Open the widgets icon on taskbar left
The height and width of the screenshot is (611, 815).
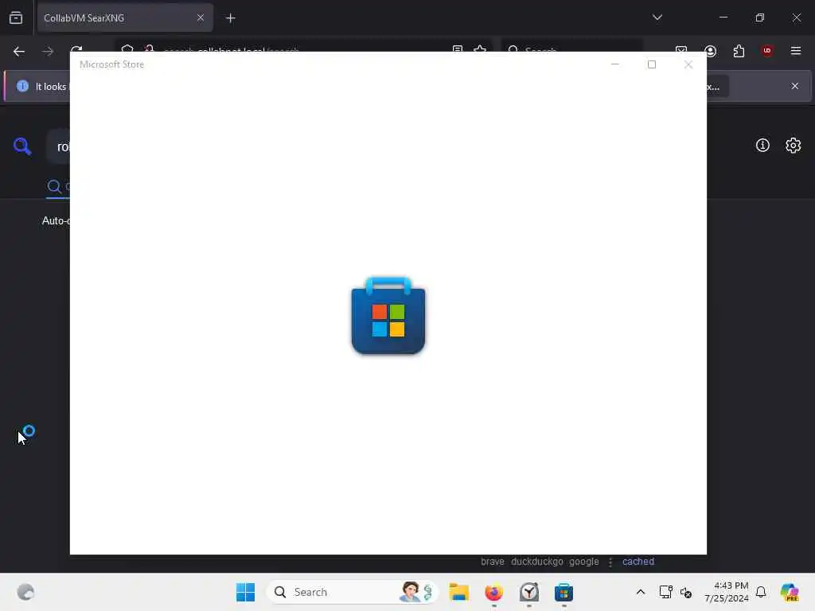click(25, 592)
